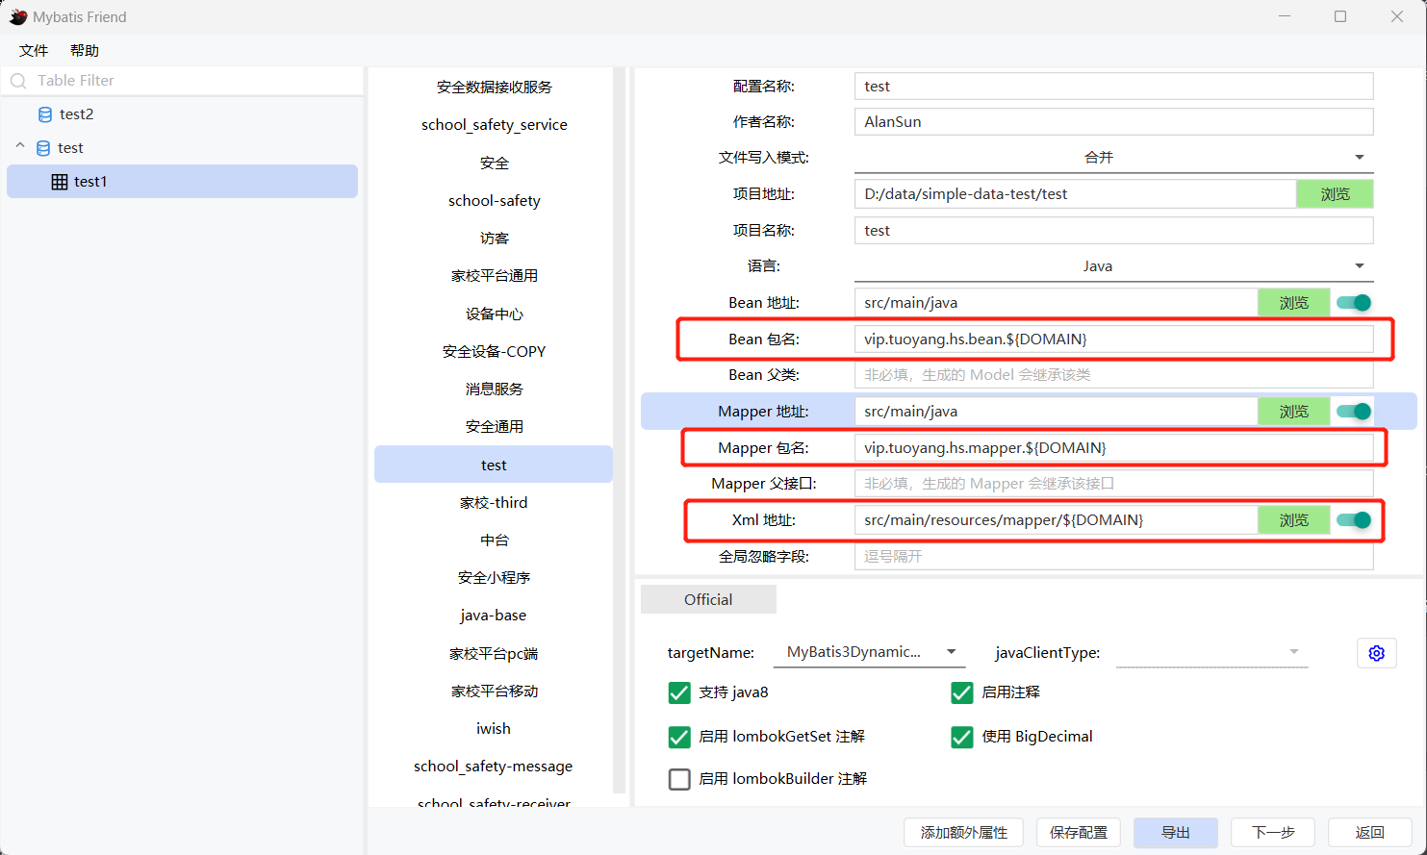Image resolution: width=1427 pixels, height=855 pixels.
Task: Click the 全局忽略字段 input field
Action: point(1113,557)
